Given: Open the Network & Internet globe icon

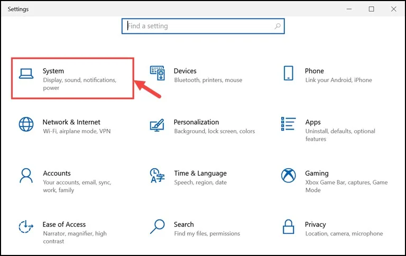Looking at the screenshot, I should coord(26,124).
